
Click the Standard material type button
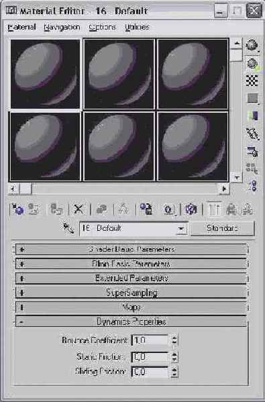(x=223, y=228)
